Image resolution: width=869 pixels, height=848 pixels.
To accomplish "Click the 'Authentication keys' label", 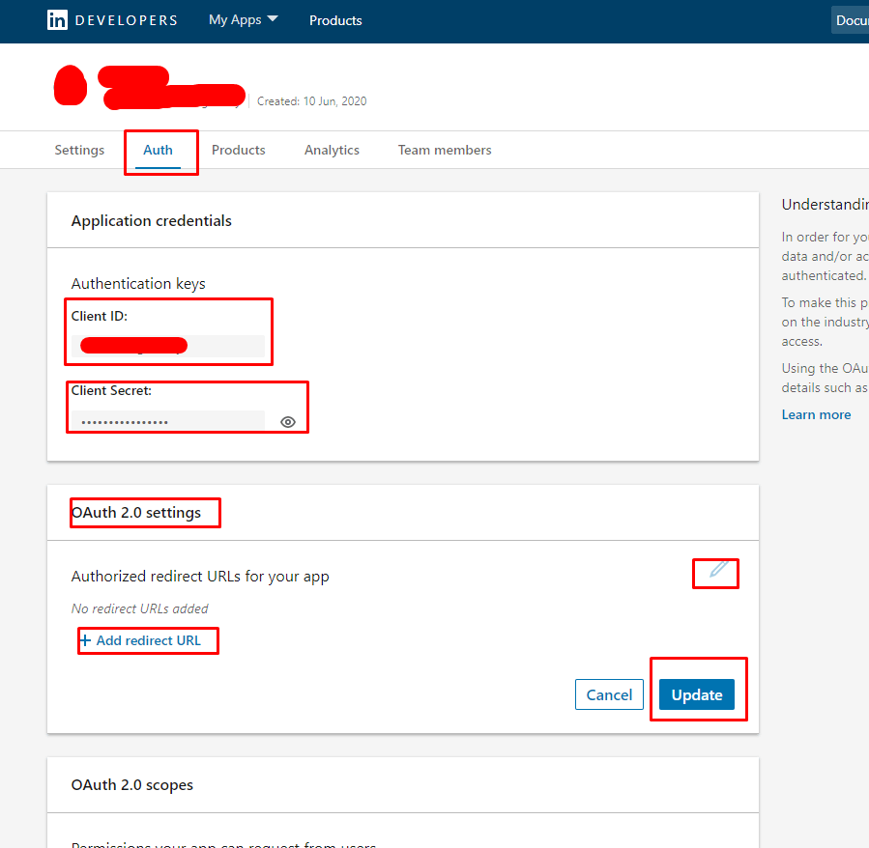I will pos(138,284).
